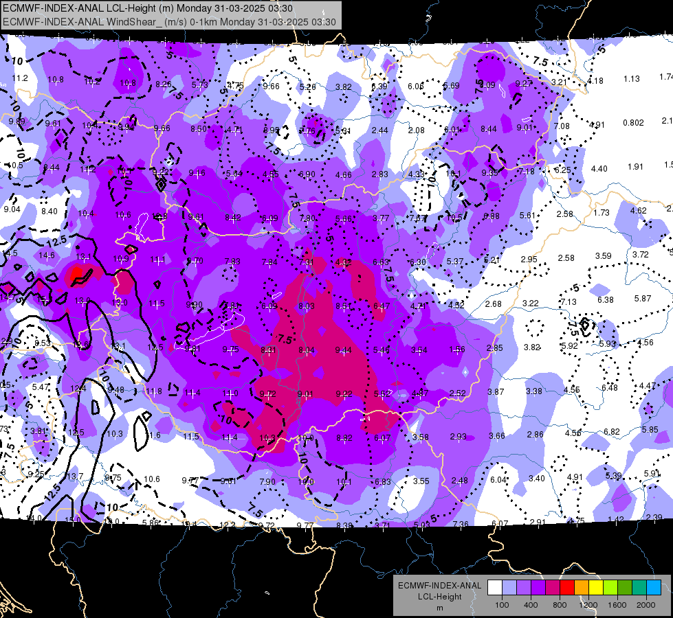Click the grid value 4.56
Screen dimensions: 673x618
645,343
